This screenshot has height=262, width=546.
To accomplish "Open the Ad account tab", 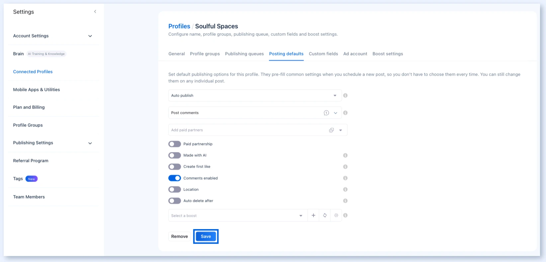I will point(355,54).
